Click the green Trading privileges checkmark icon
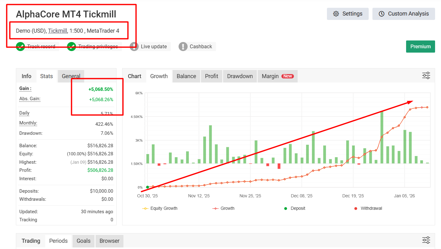Viewport: 441px width, 249px height. point(71,47)
